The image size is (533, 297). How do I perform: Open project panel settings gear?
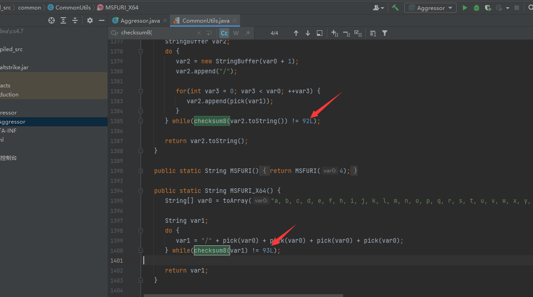pos(90,20)
